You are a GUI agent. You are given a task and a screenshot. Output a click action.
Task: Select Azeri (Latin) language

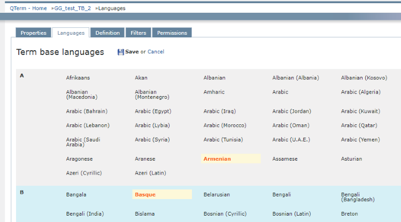point(149,173)
